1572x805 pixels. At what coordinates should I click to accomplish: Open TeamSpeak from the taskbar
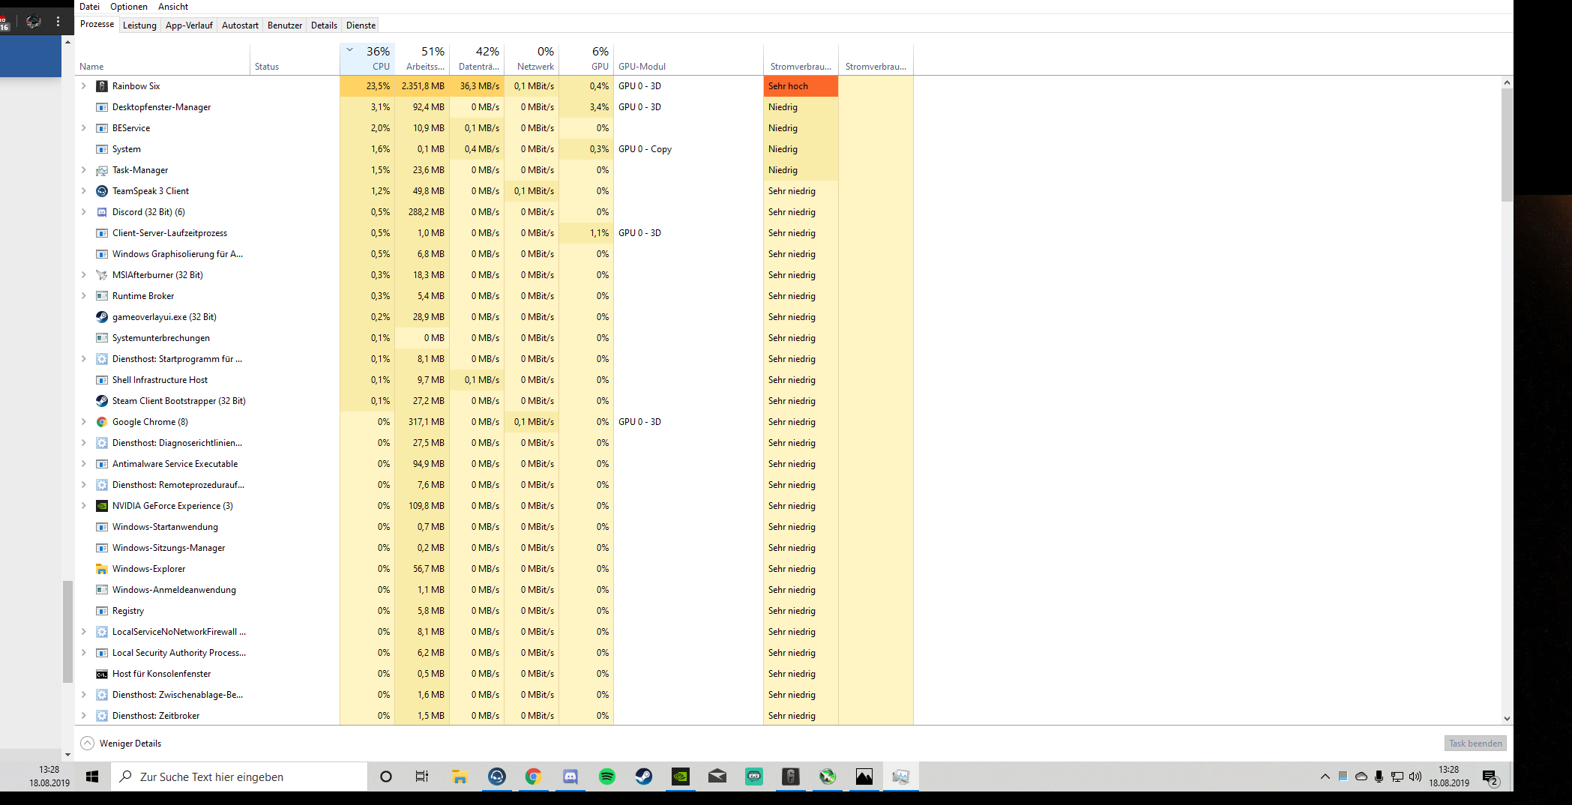point(496,777)
